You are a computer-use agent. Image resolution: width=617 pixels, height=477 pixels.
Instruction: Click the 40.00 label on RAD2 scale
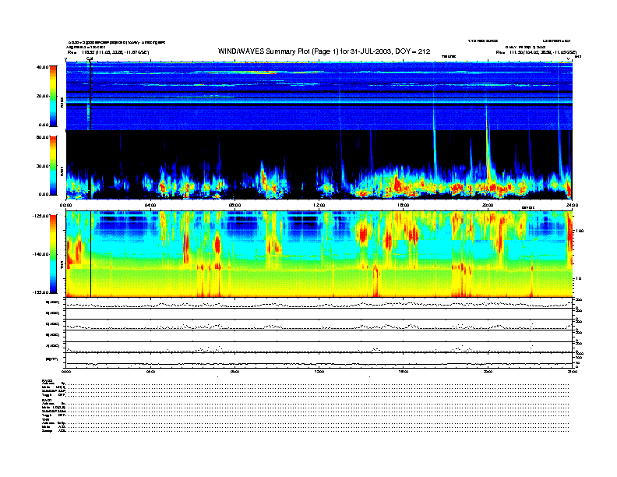[x=42, y=67]
